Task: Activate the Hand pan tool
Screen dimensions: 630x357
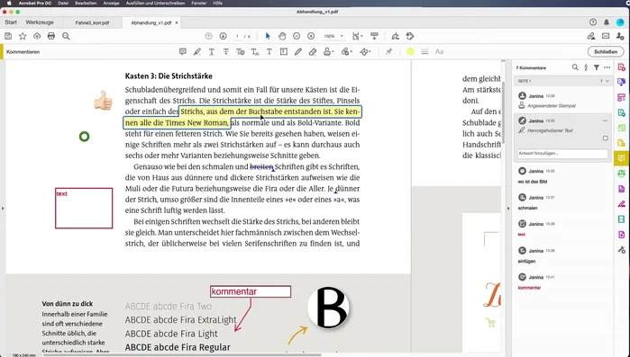Action: click(282, 36)
